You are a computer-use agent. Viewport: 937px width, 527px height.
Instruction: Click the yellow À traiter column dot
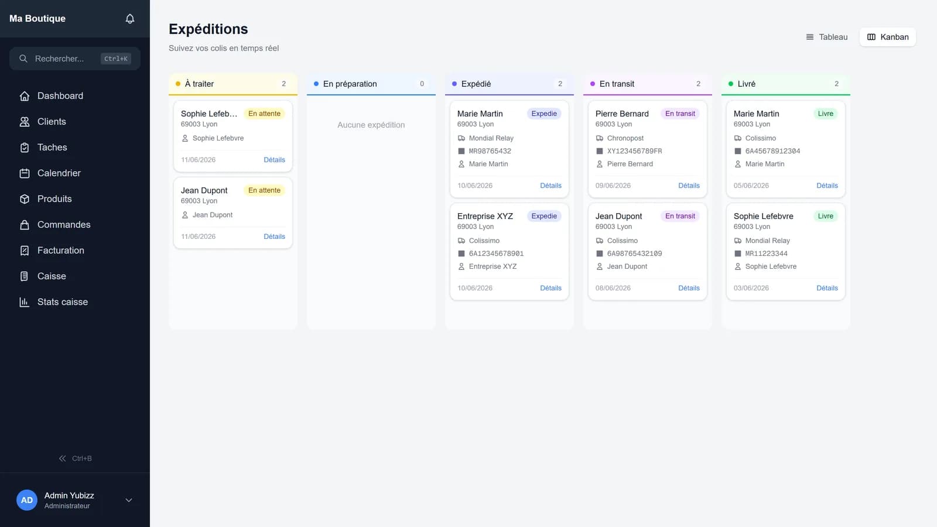point(178,84)
